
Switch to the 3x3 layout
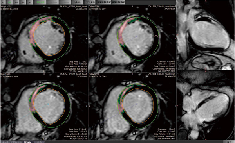(16, 2)
